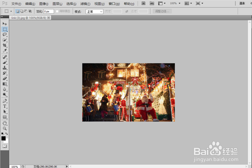Open the 文件 (File) menu
The height and width of the screenshot is (168, 252).
coord(16,4)
